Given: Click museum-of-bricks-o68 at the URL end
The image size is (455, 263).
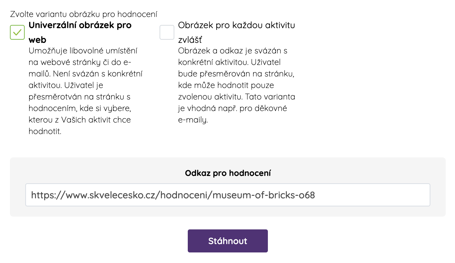Looking at the screenshot, I should pyautogui.click(x=264, y=195).
